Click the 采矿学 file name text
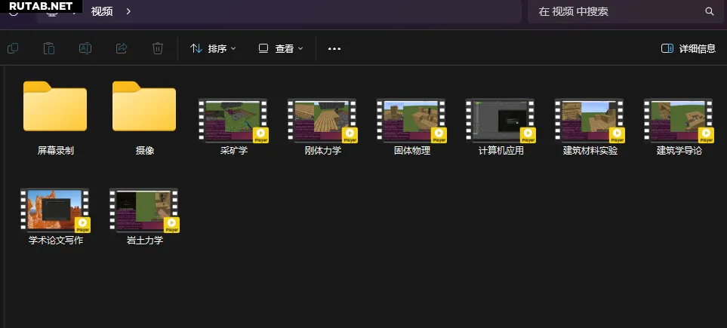Screen dimensions: 727x328 pos(234,151)
